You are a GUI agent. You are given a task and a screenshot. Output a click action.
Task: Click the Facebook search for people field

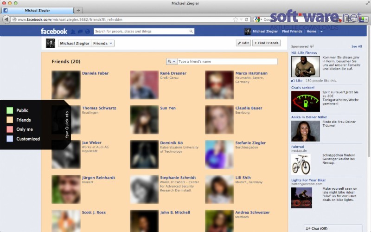(141, 31)
